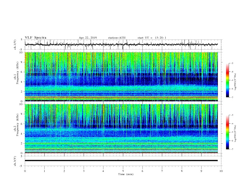Screen dimensions: 249x192
Task: Click time axis tick label "9"
Action: 201,171
